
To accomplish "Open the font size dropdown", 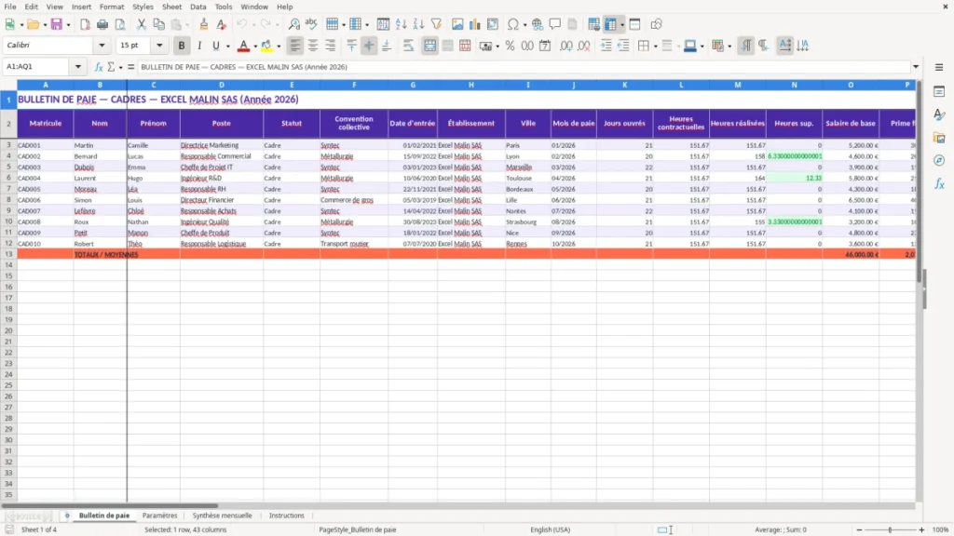I will tap(159, 45).
